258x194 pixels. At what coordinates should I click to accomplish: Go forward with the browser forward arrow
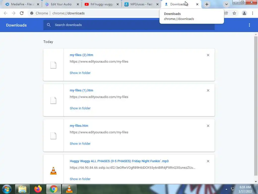pyautogui.click(x=14, y=13)
